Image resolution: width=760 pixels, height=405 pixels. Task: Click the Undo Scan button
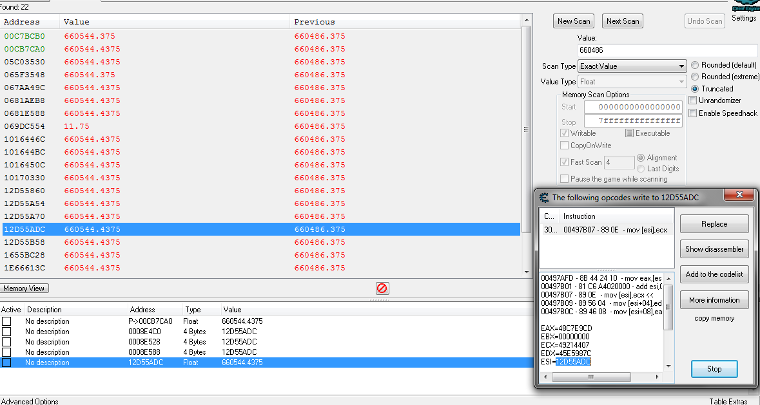[705, 21]
